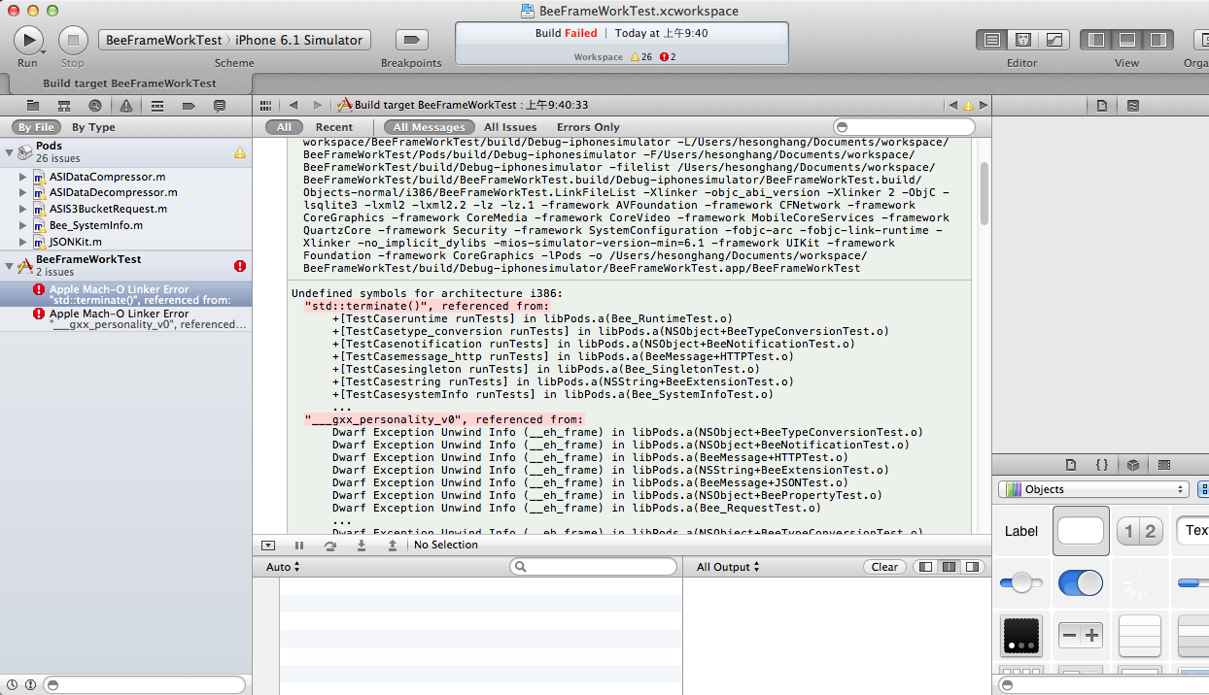Select the All Issues filter

(x=510, y=127)
